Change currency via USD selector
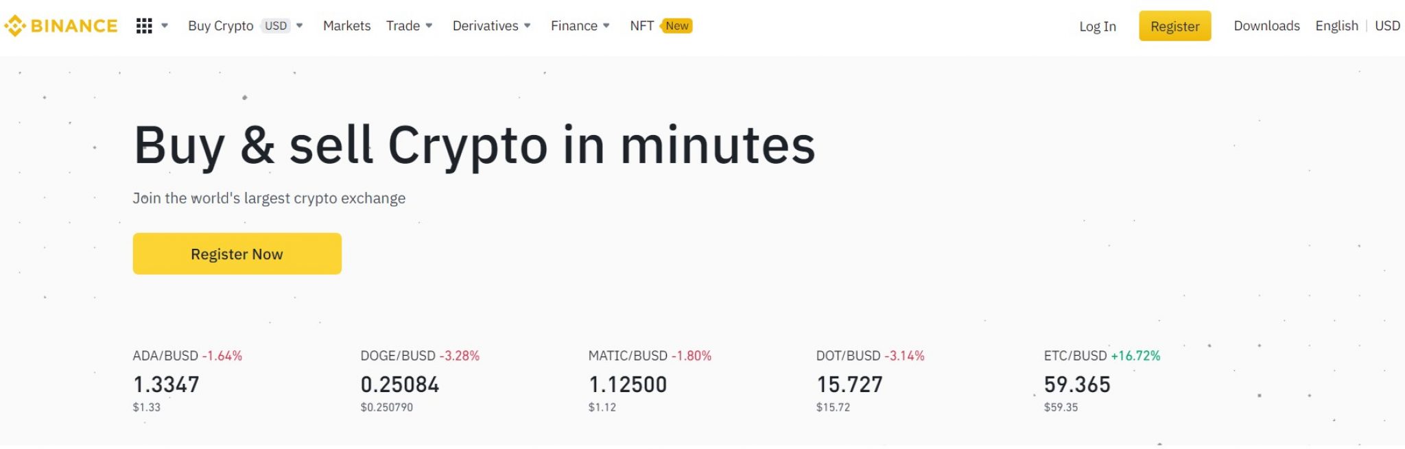 tap(1387, 26)
